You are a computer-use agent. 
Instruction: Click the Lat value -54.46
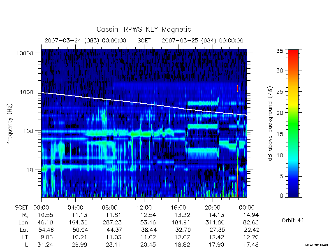click(44, 230)
